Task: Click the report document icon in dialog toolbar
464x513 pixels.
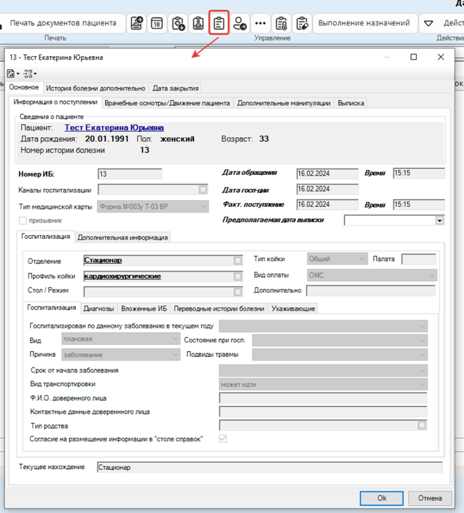Action: tap(11, 74)
